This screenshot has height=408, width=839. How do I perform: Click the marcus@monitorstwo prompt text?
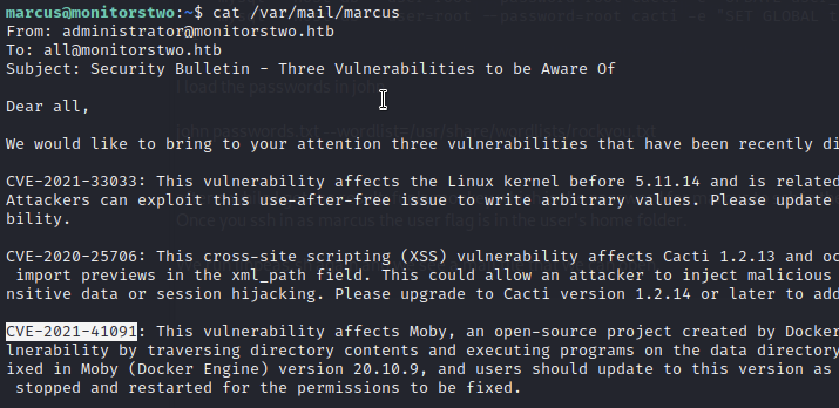(90, 12)
